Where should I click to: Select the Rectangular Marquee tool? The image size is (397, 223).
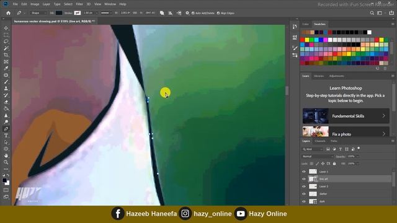[6, 35]
